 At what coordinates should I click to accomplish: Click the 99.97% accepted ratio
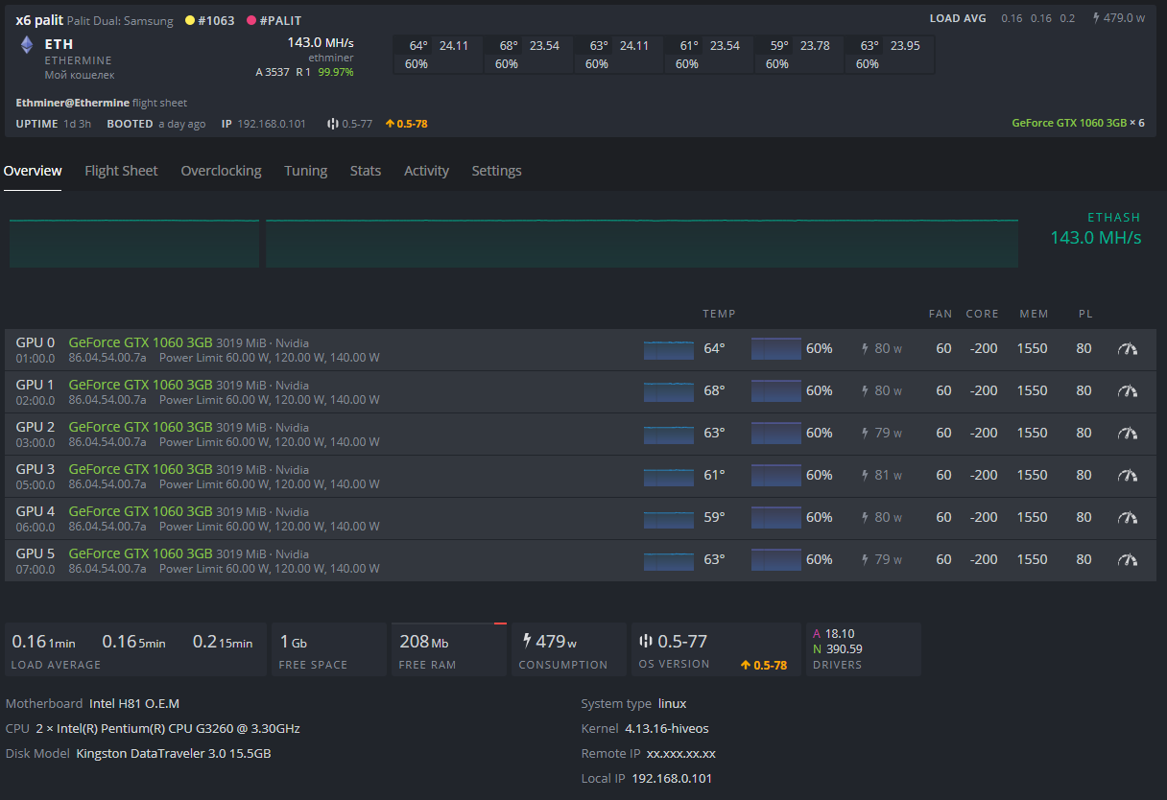click(x=336, y=72)
